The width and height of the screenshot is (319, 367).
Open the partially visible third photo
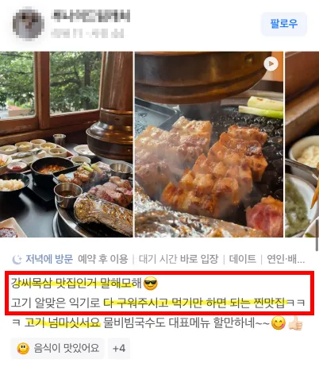[302, 145]
